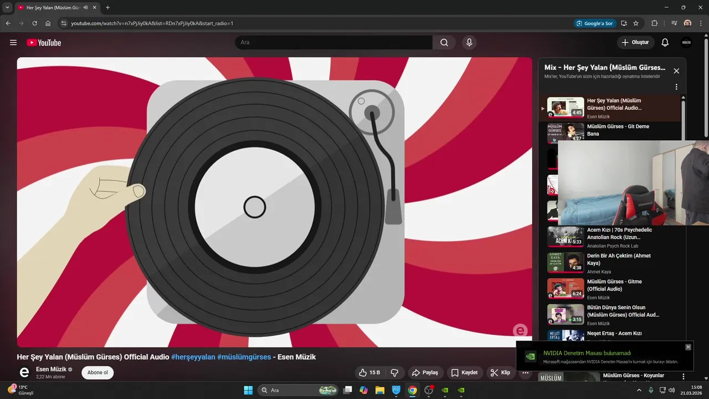Open the #müslümgürses hashtag link

[244, 357]
